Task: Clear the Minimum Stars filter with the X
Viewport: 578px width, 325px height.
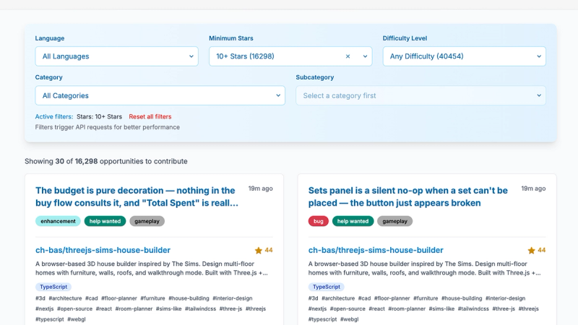Action: pos(348,56)
